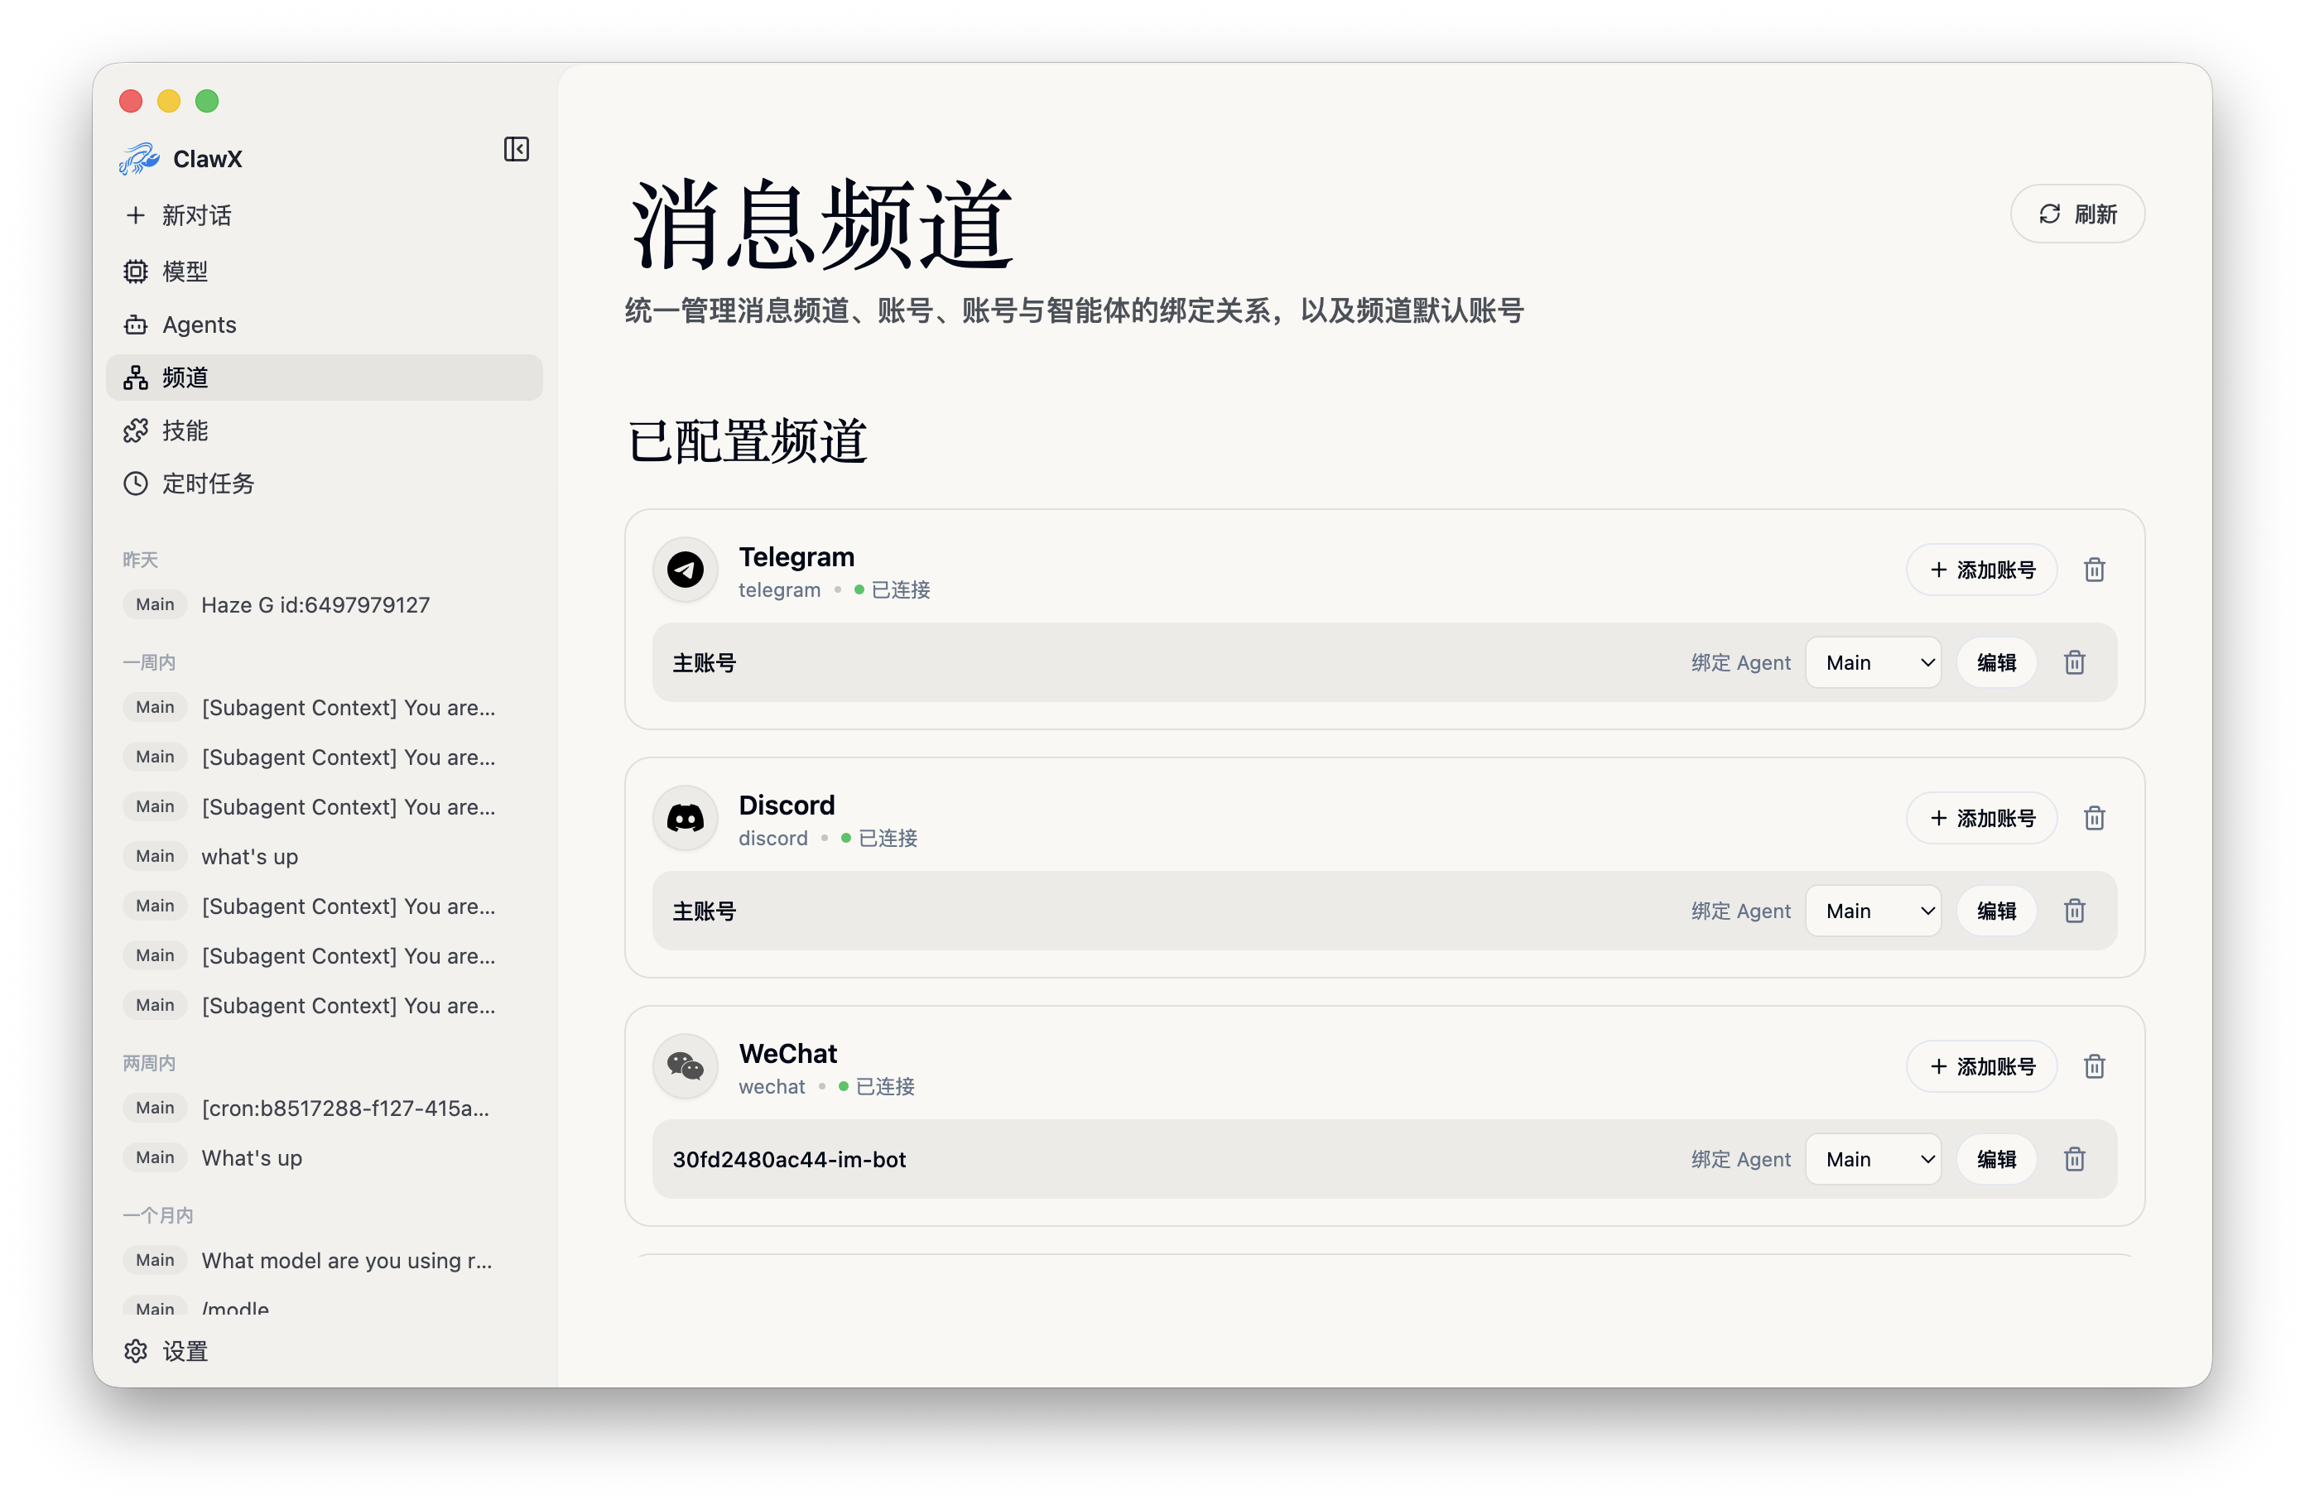Screen dimensions: 2305x1510
Task: Click the Discord 已连接 status
Action: tap(879, 838)
